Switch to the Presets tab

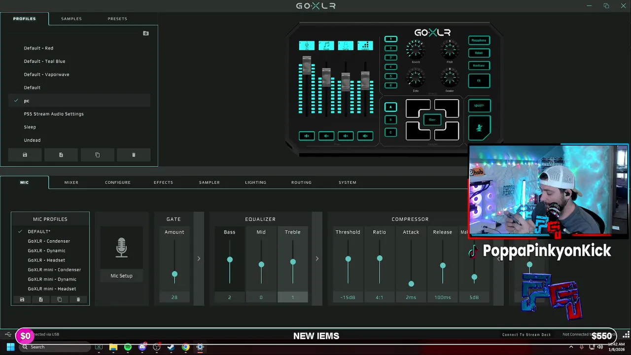coord(117,19)
